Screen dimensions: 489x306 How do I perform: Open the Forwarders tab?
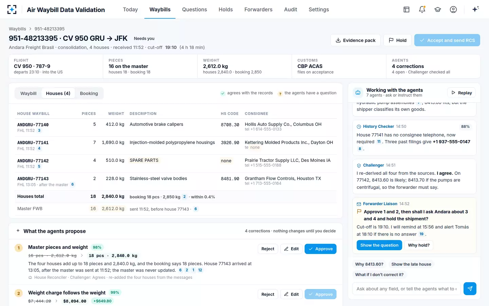(x=258, y=10)
